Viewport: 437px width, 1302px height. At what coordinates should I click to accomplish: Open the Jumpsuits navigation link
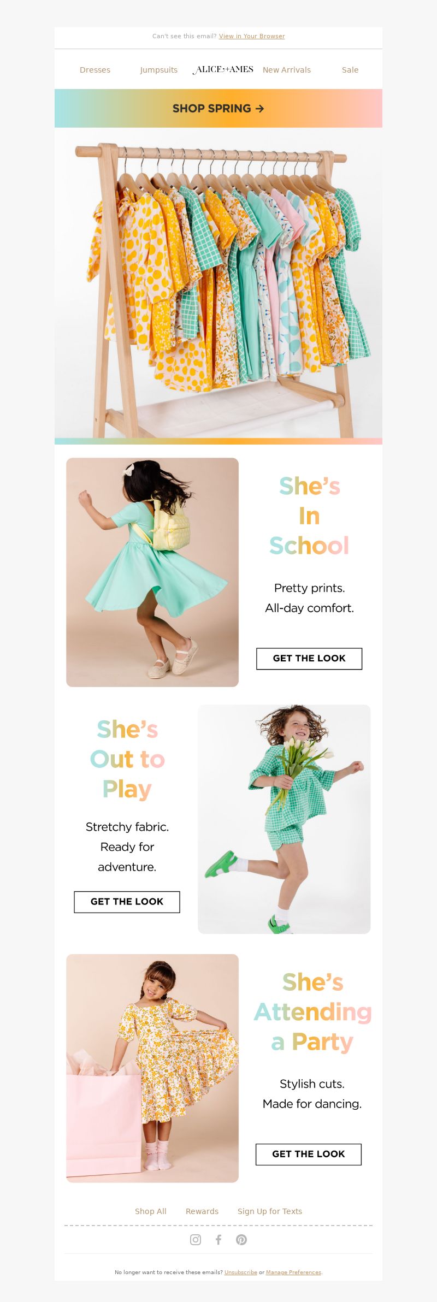click(159, 70)
